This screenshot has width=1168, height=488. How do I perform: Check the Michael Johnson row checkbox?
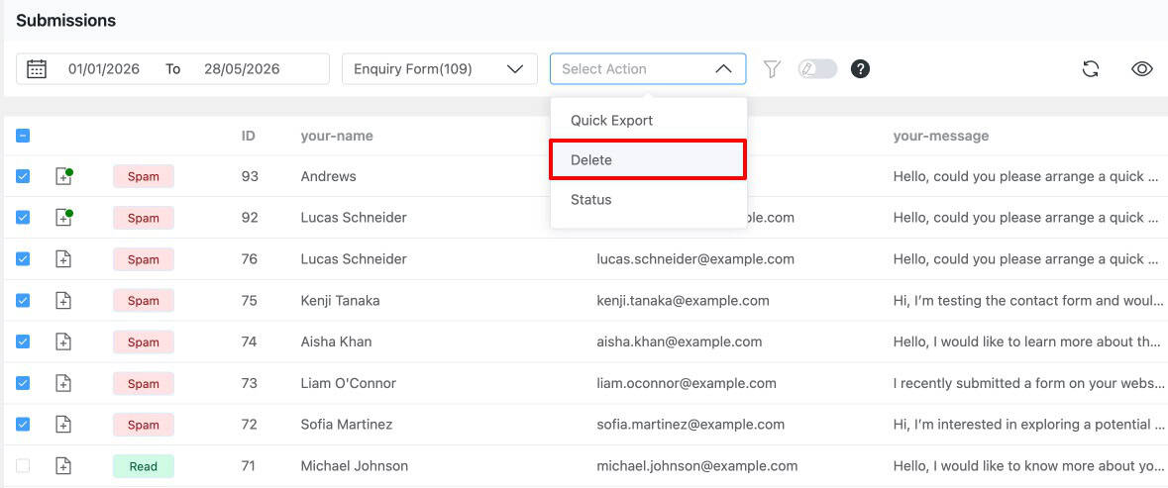click(23, 466)
